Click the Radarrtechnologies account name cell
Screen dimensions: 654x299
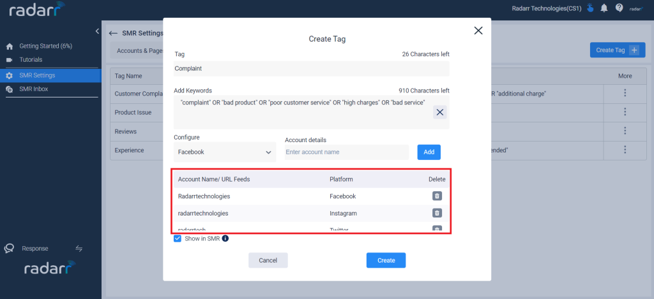[204, 196]
